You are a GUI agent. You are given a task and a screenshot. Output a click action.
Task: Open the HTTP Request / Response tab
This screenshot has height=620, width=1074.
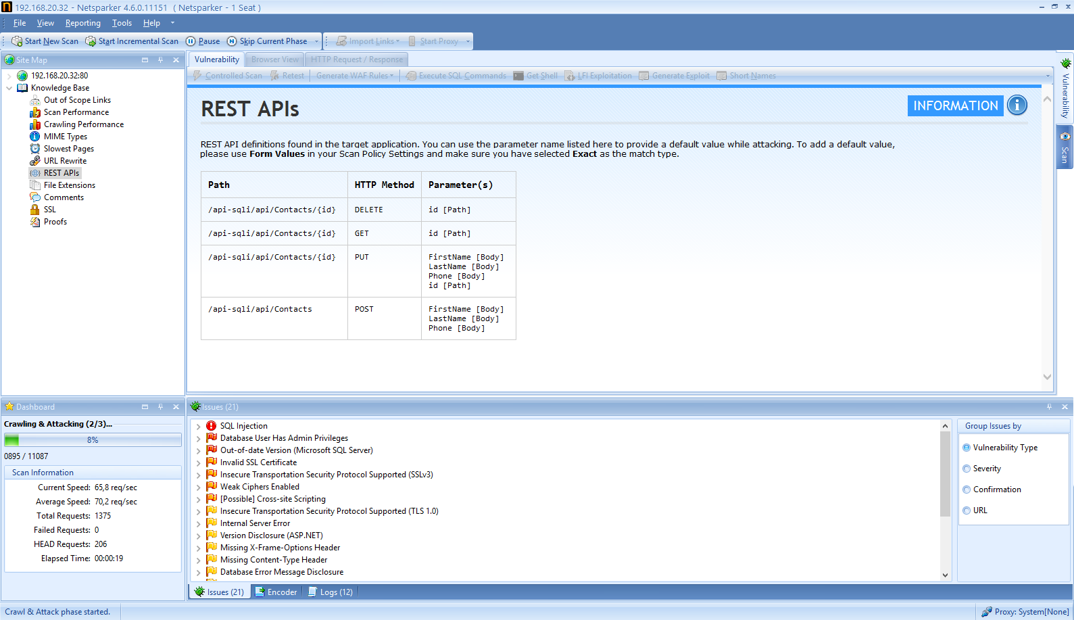tap(357, 59)
